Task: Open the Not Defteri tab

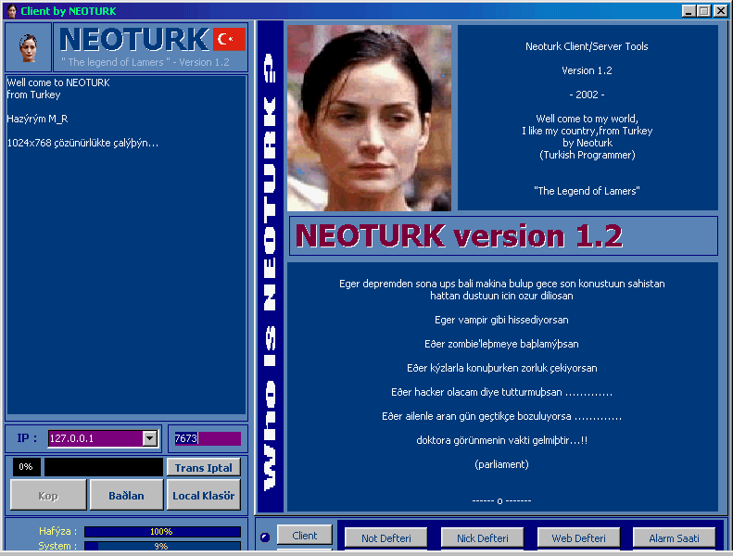Action: point(385,537)
